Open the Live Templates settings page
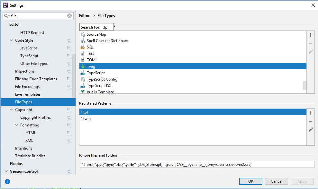Viewport: 318px width, 189px height. pos(28,94)
